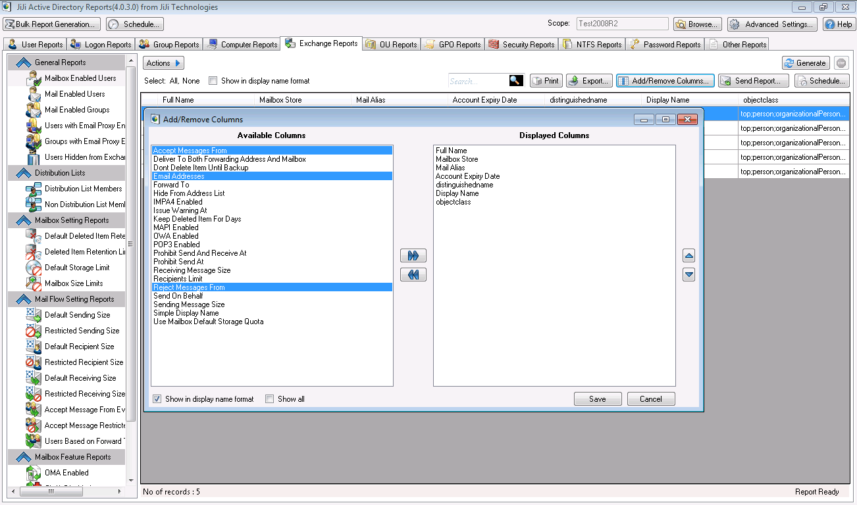This screenshot has width=857, height=505.
Task: Click sidebar vertical scrollbar down arrow
Action: click(x=131, y=481)
